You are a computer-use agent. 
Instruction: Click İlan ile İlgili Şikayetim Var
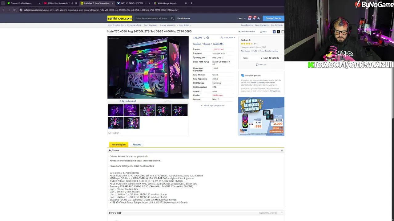point(213,106)
